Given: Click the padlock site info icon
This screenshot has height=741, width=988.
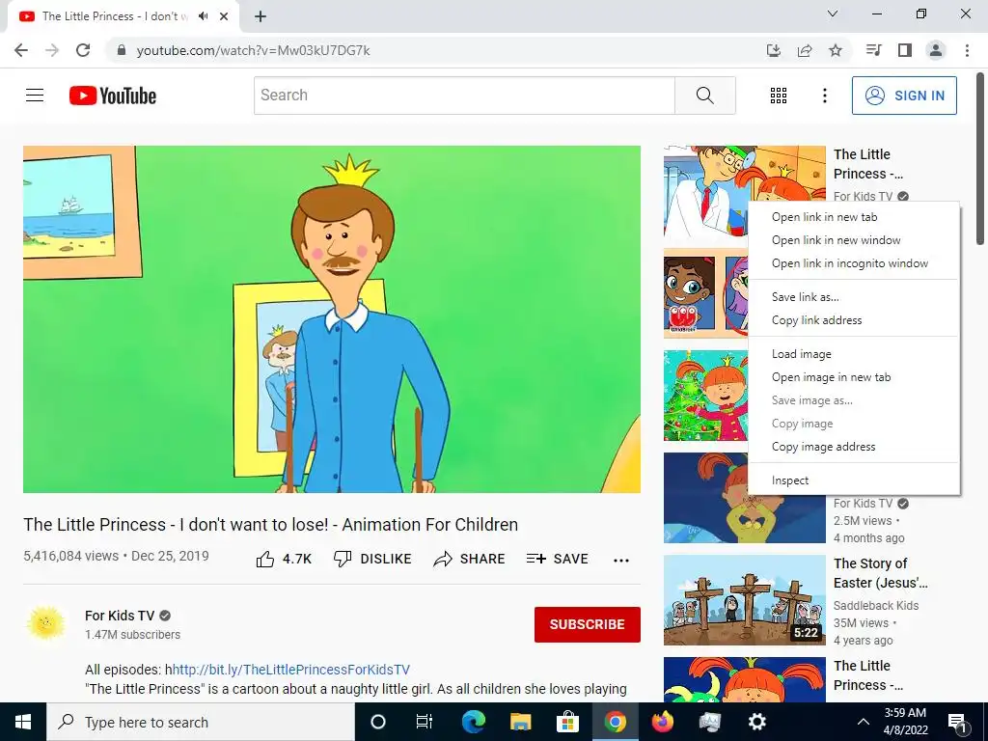Looking at the screenshot, I should 122,50.
